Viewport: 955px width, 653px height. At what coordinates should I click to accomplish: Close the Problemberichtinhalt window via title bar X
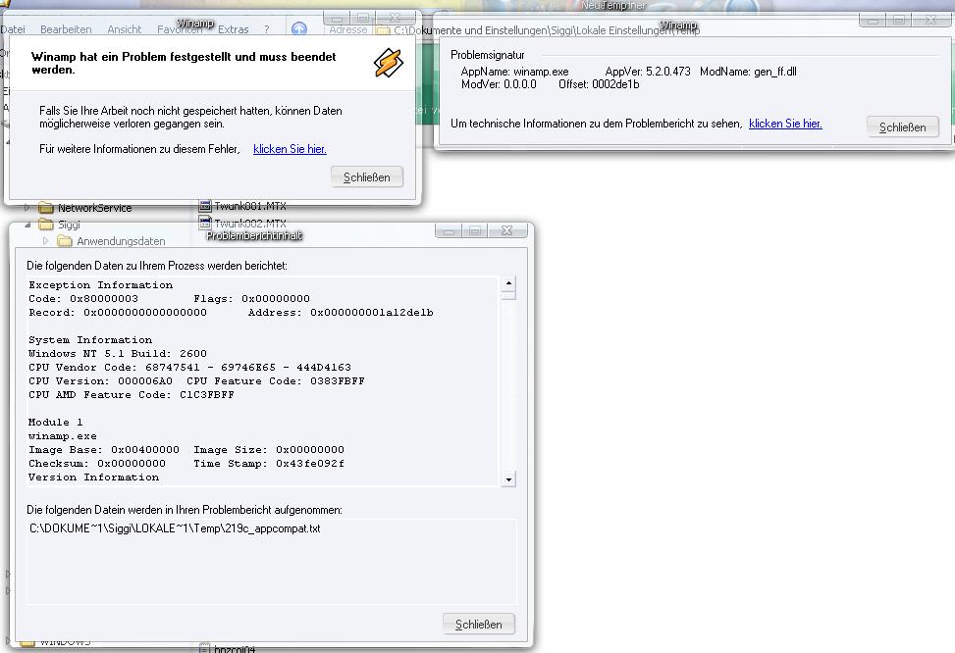point(506,230)
